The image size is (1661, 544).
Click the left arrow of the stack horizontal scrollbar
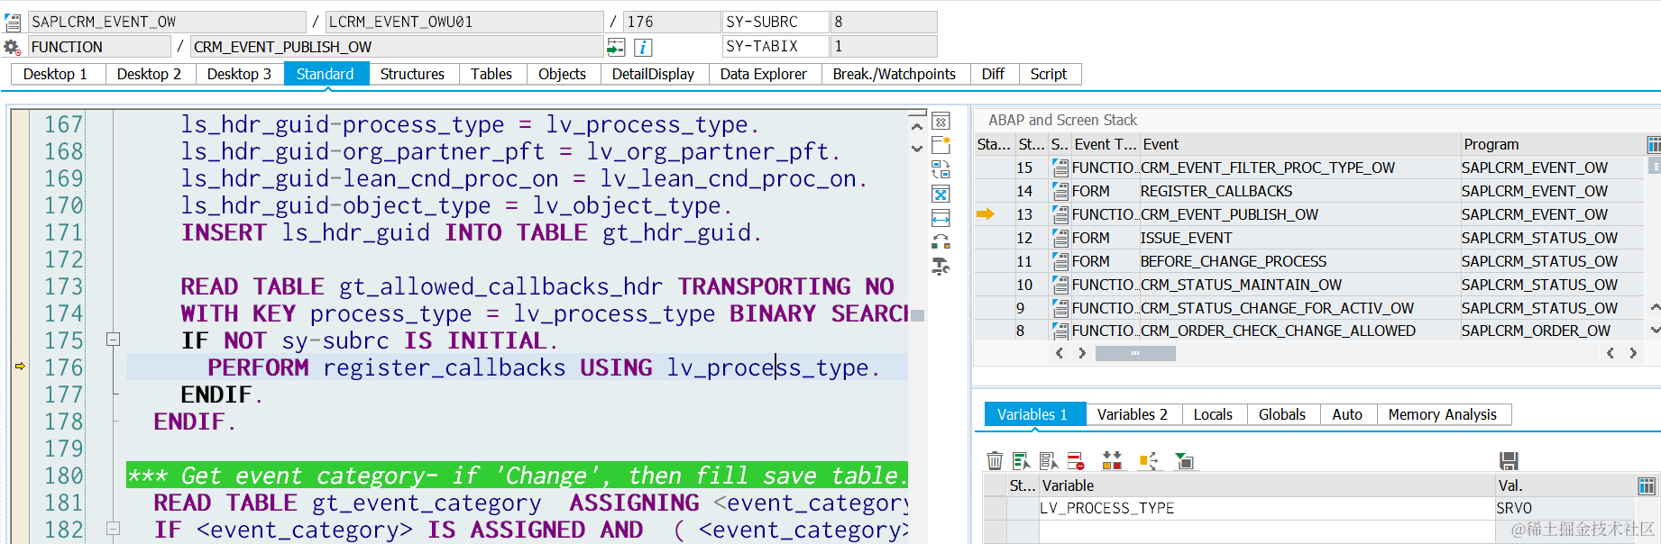[1060, 353]
